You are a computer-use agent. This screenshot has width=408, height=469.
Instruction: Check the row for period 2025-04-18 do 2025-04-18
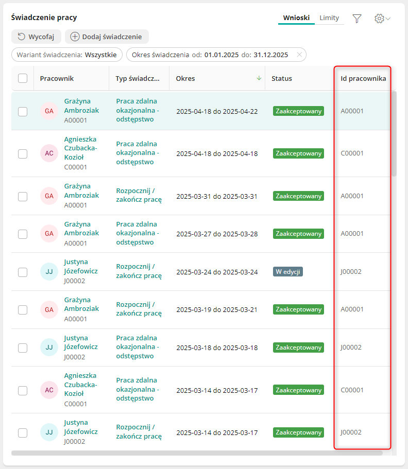[23, 154]
